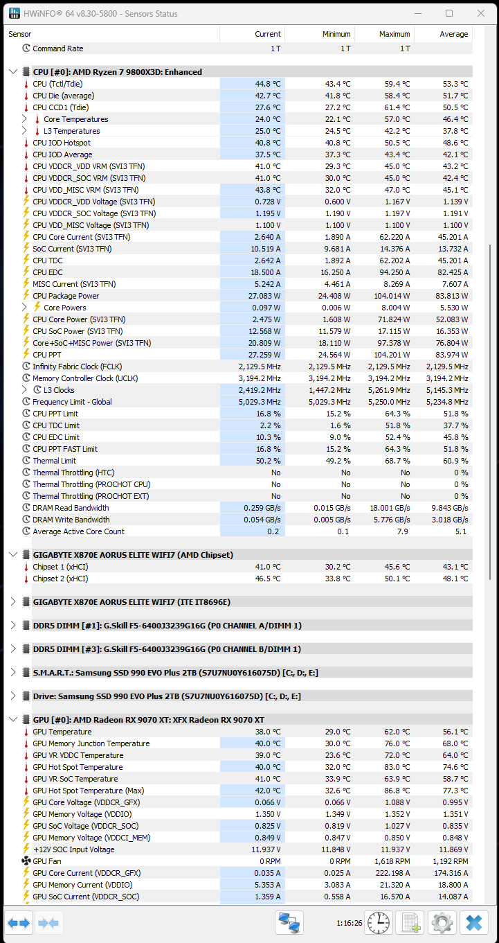Reset the elapsed time clock icon
The width and height of the screenshot is (499, 943).
pos(379,923)
